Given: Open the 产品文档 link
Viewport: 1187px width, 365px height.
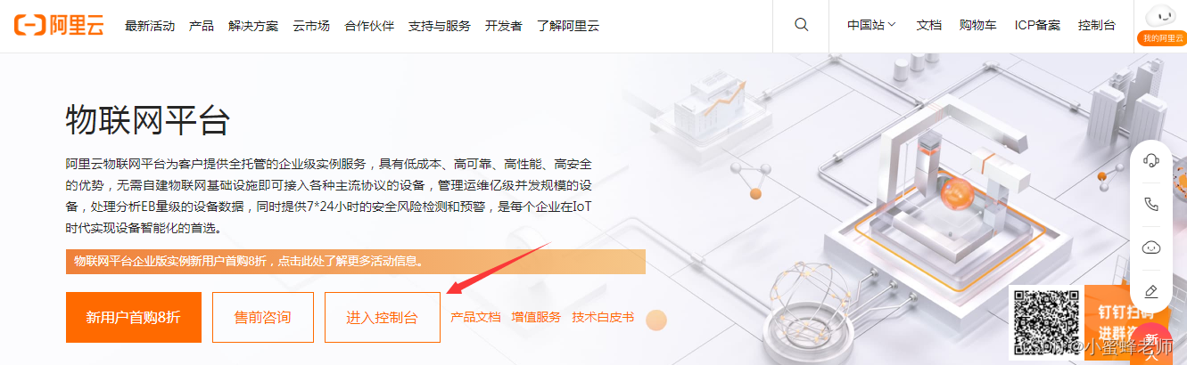Looking at the screenshot, I should (x=475, y=317).
